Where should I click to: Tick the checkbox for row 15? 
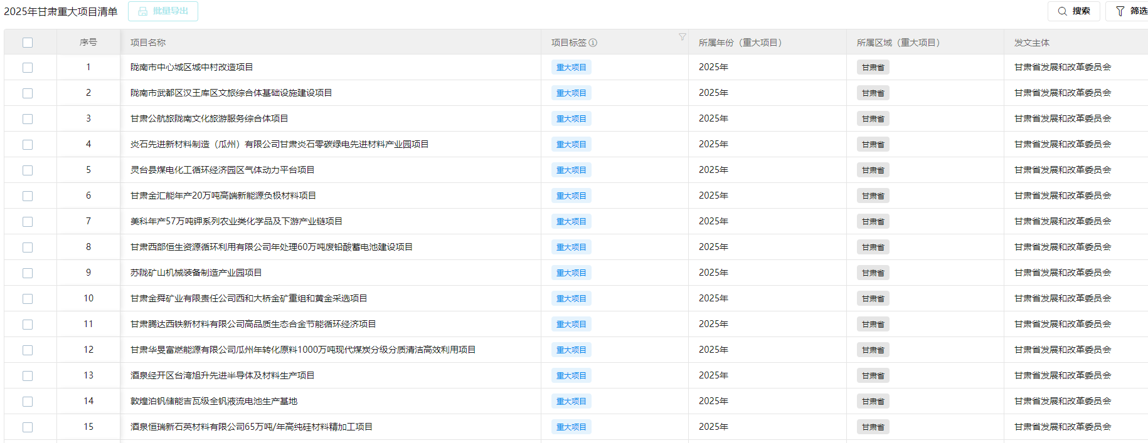pyautogui.click(x=28, y=427)
